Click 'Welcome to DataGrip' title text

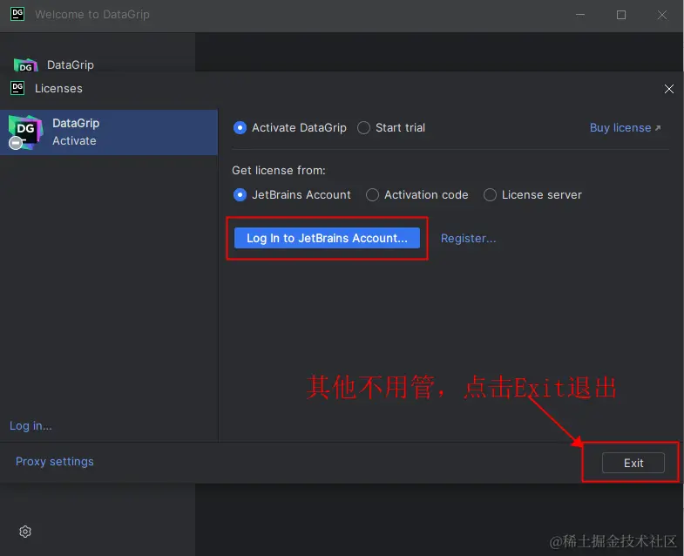pos(92,15)
